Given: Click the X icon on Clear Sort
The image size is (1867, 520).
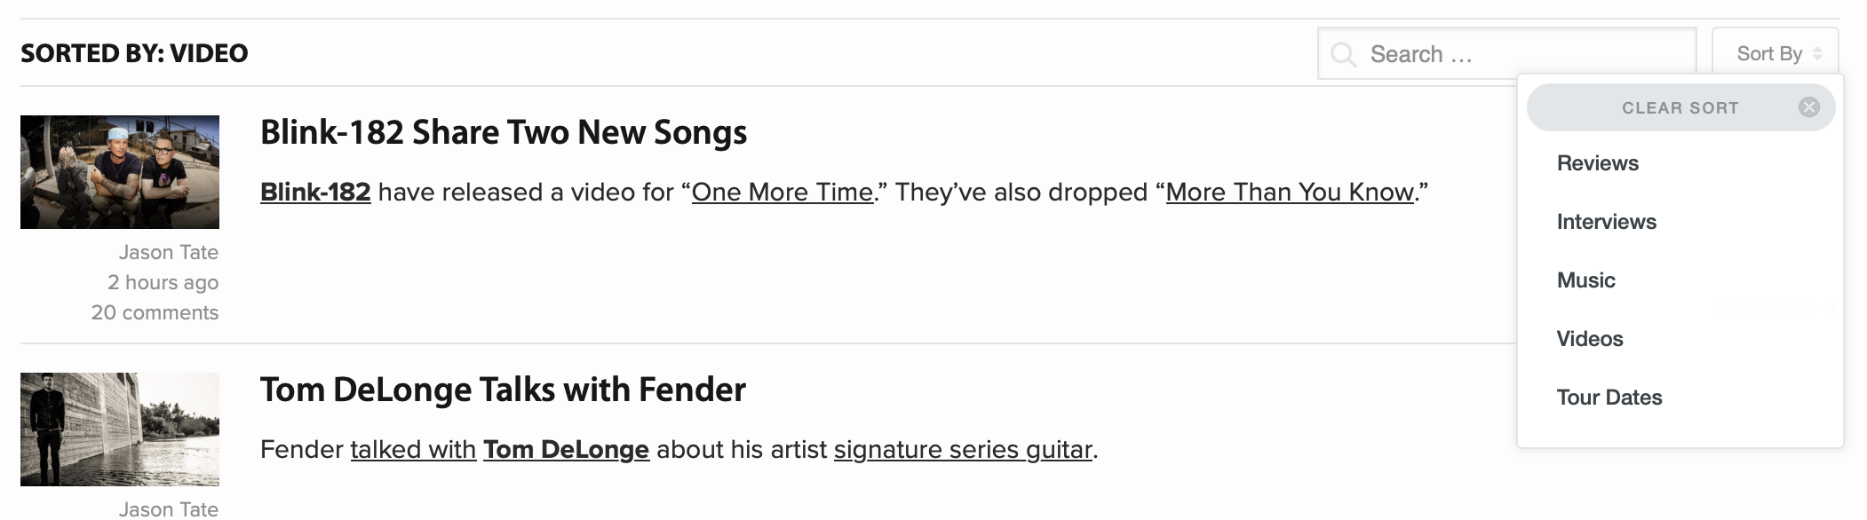Looking at the screenshot, I should point(1808,107).
